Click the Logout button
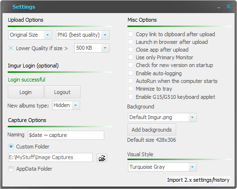The image size is (237, 189). coord(62,92)
